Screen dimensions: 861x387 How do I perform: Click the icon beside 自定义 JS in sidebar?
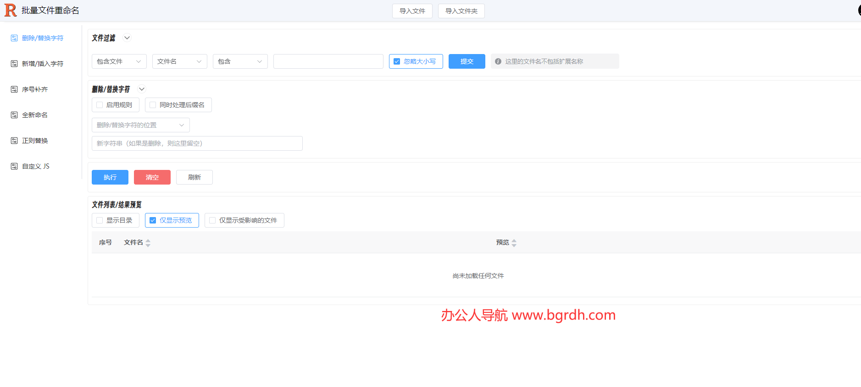(x=14, y=166)
